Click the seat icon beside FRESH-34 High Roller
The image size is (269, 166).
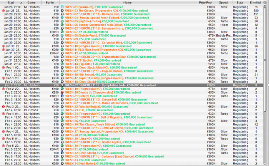62,164
